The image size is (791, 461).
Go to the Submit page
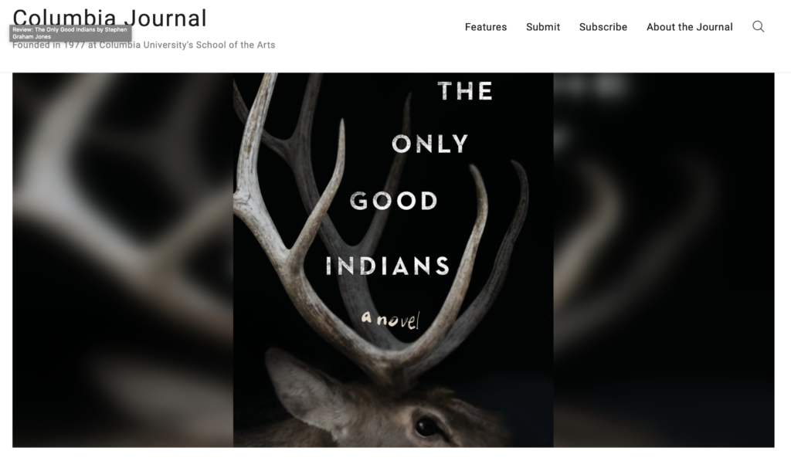[x=543, y=27]
